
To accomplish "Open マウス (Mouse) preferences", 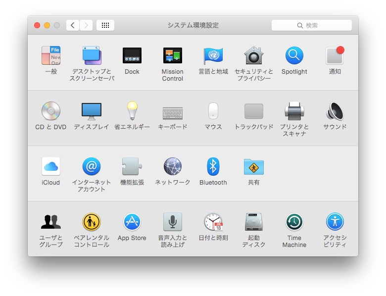I will click(x=213, y=111).
